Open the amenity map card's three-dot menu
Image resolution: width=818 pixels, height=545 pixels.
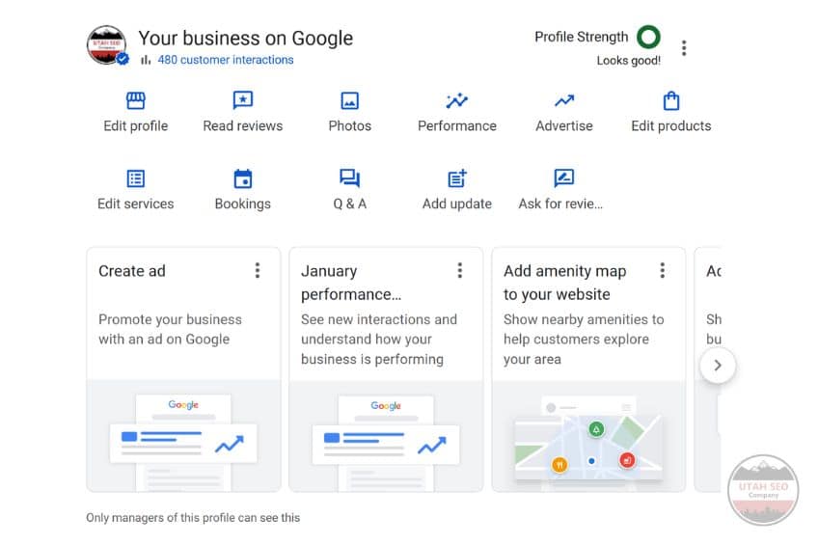click(663, 271)
